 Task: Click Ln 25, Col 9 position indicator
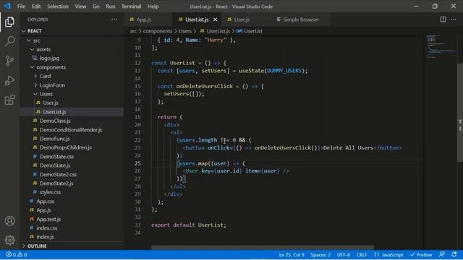pyautogui.click(x=292, y=255)
